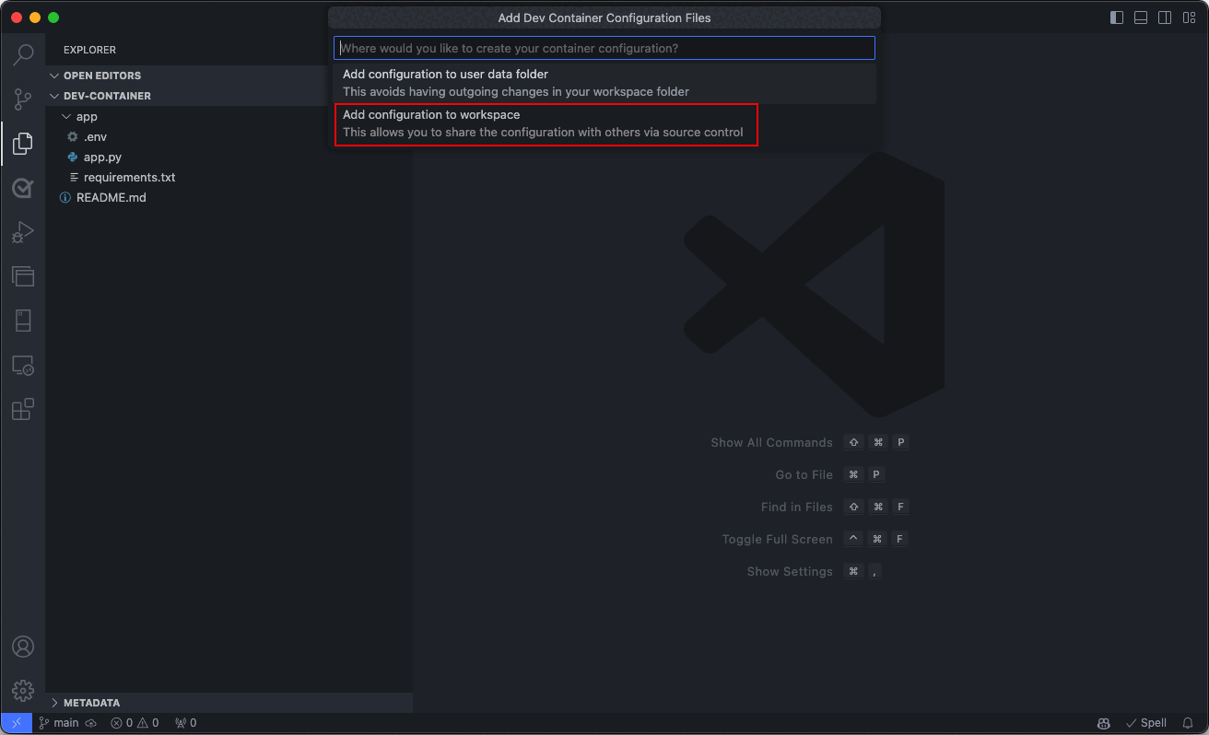The height and width of the screenshot is (735, 1209).
Task: Open the Manage settings gear icon
Action: [x=24, y=690]
